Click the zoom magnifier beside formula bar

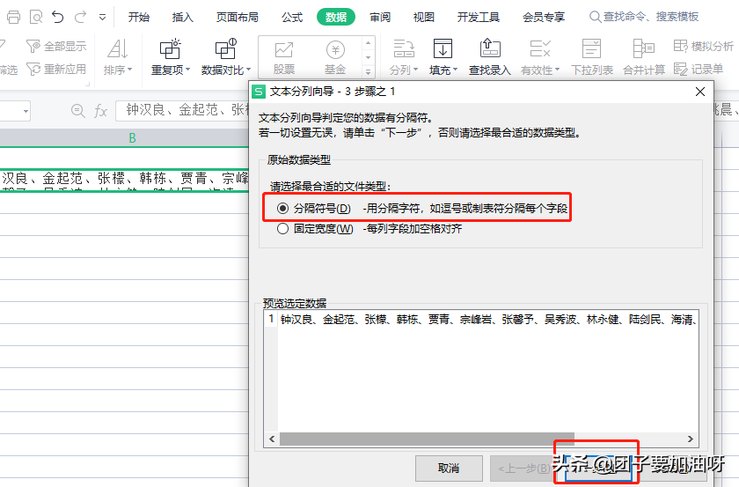coord(77,111)
